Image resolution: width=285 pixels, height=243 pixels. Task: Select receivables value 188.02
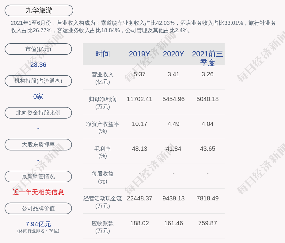pos(139,223)
